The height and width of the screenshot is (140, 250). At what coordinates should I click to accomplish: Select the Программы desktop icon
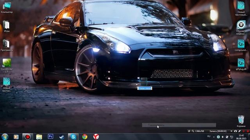point(7,45)
